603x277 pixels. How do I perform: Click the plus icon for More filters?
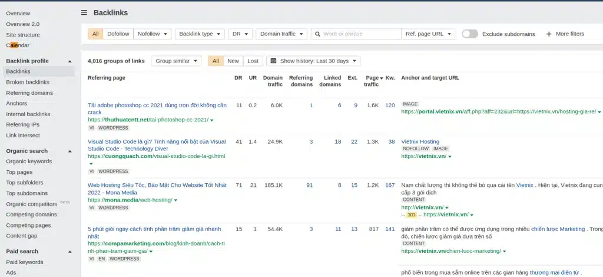coord(549,34)
